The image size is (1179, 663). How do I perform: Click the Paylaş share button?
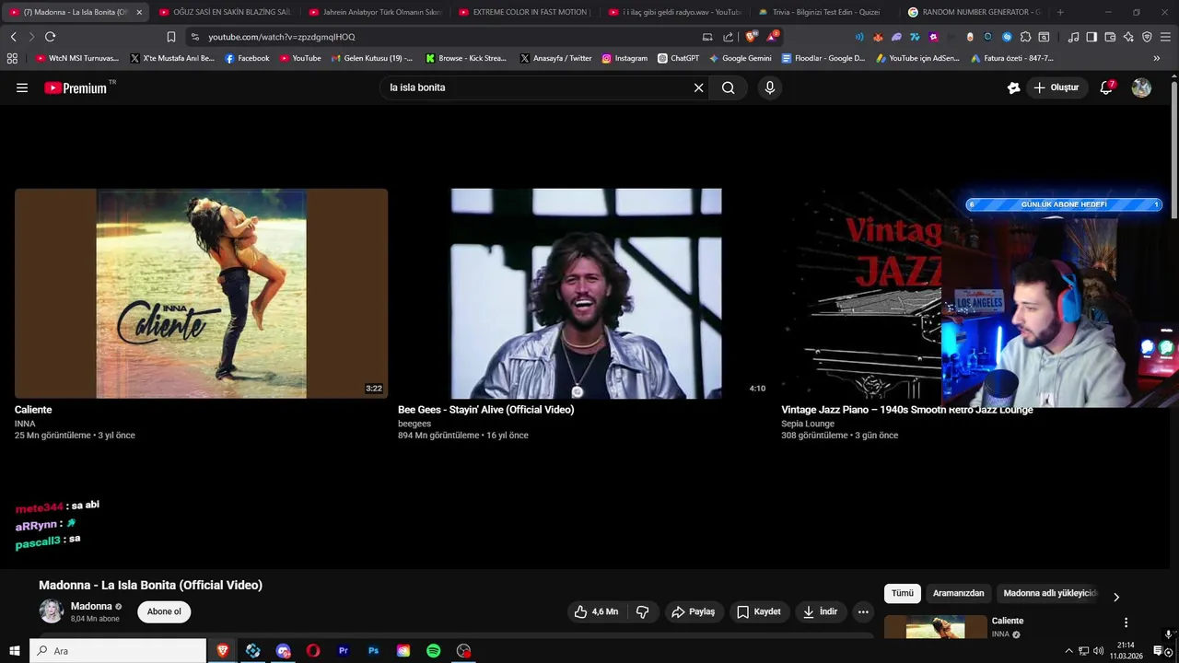pos(693,611)
